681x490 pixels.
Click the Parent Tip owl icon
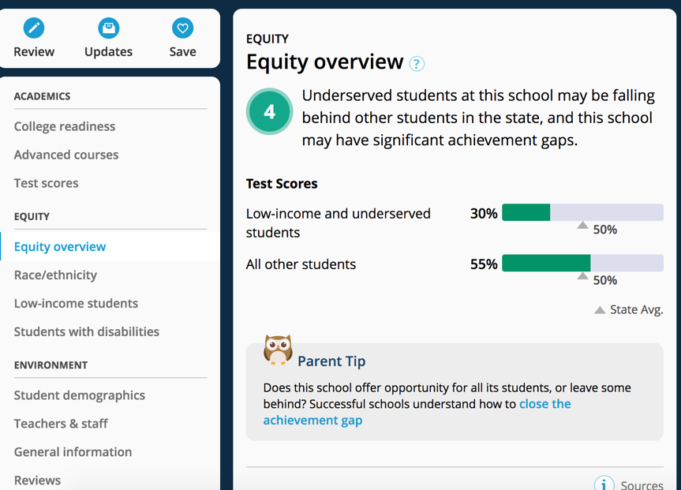coord(278,350)
